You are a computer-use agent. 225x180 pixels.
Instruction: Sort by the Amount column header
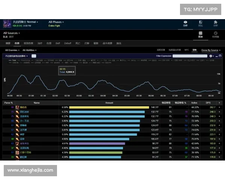109,103
